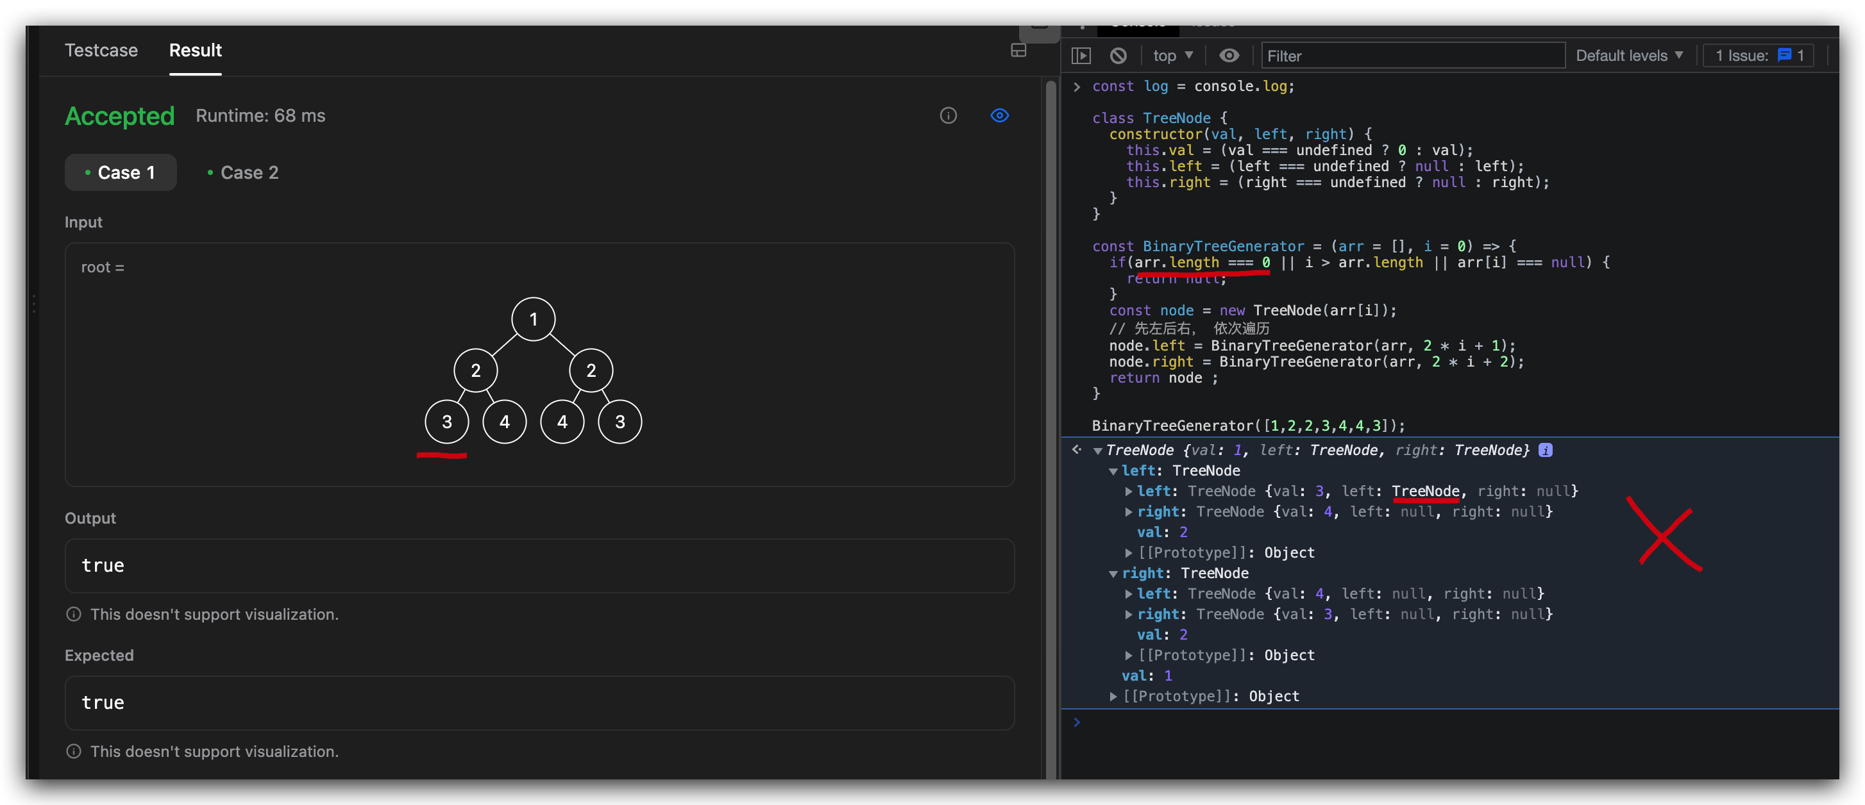Open the Default levels dropdown
Viewport: 1865px width, 805px height.
1628,56
